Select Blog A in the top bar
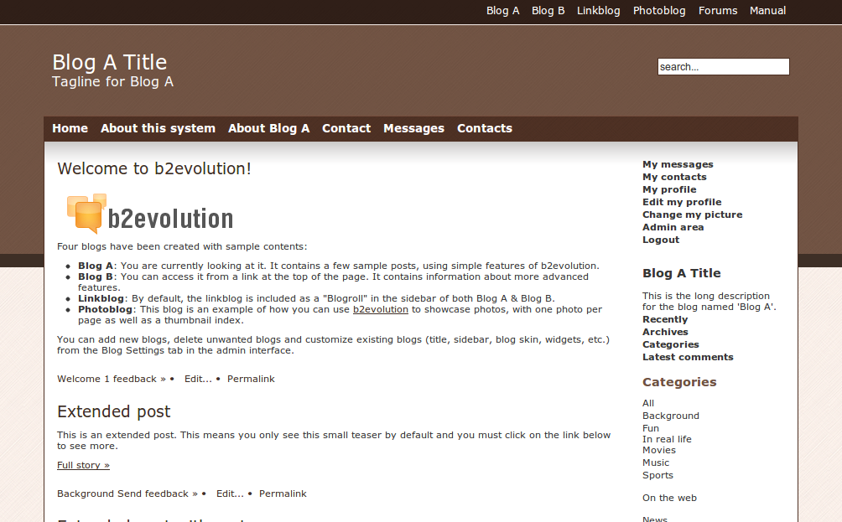 pos(502,11)
